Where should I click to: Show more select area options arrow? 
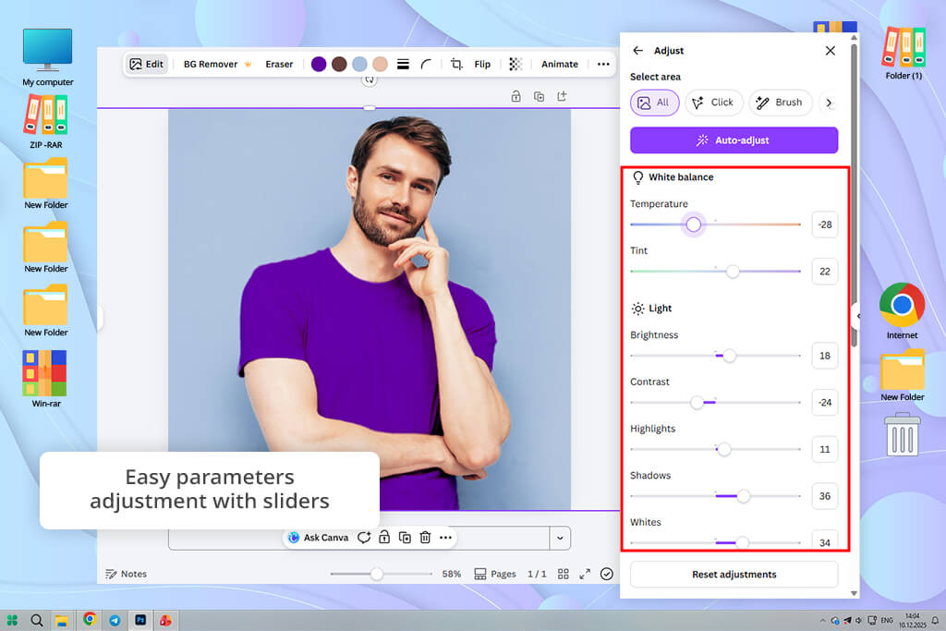(829, 103)
